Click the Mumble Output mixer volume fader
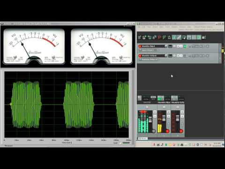This screenshot has width=225, height=169. click(178, 118)
